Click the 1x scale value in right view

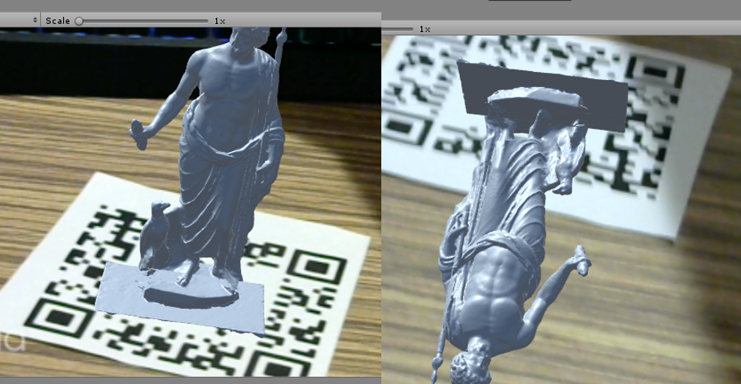[x=425, y=29]
